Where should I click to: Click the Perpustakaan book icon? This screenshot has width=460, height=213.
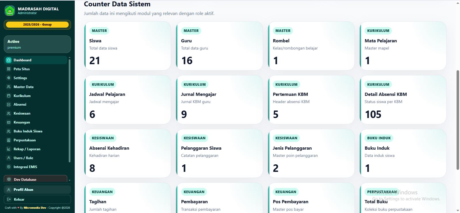click(x=9, y=140)
